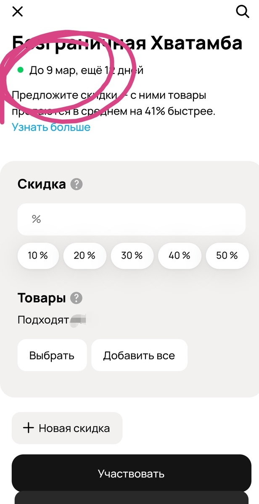Select the 10 % discount chip
Viewport: 259px width, 504px height.
pyautogui.click(x=38, y=255)
